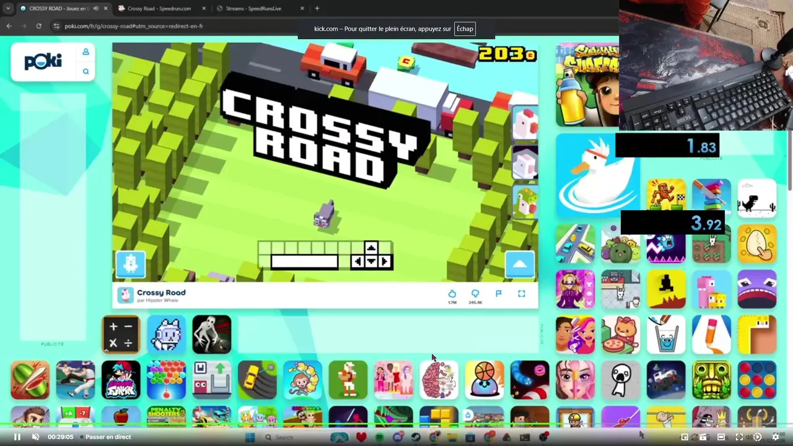Open the stream player settings gear
Image resolution: width=793 pixels, height=446 pixels.
(x=775, y=437)
